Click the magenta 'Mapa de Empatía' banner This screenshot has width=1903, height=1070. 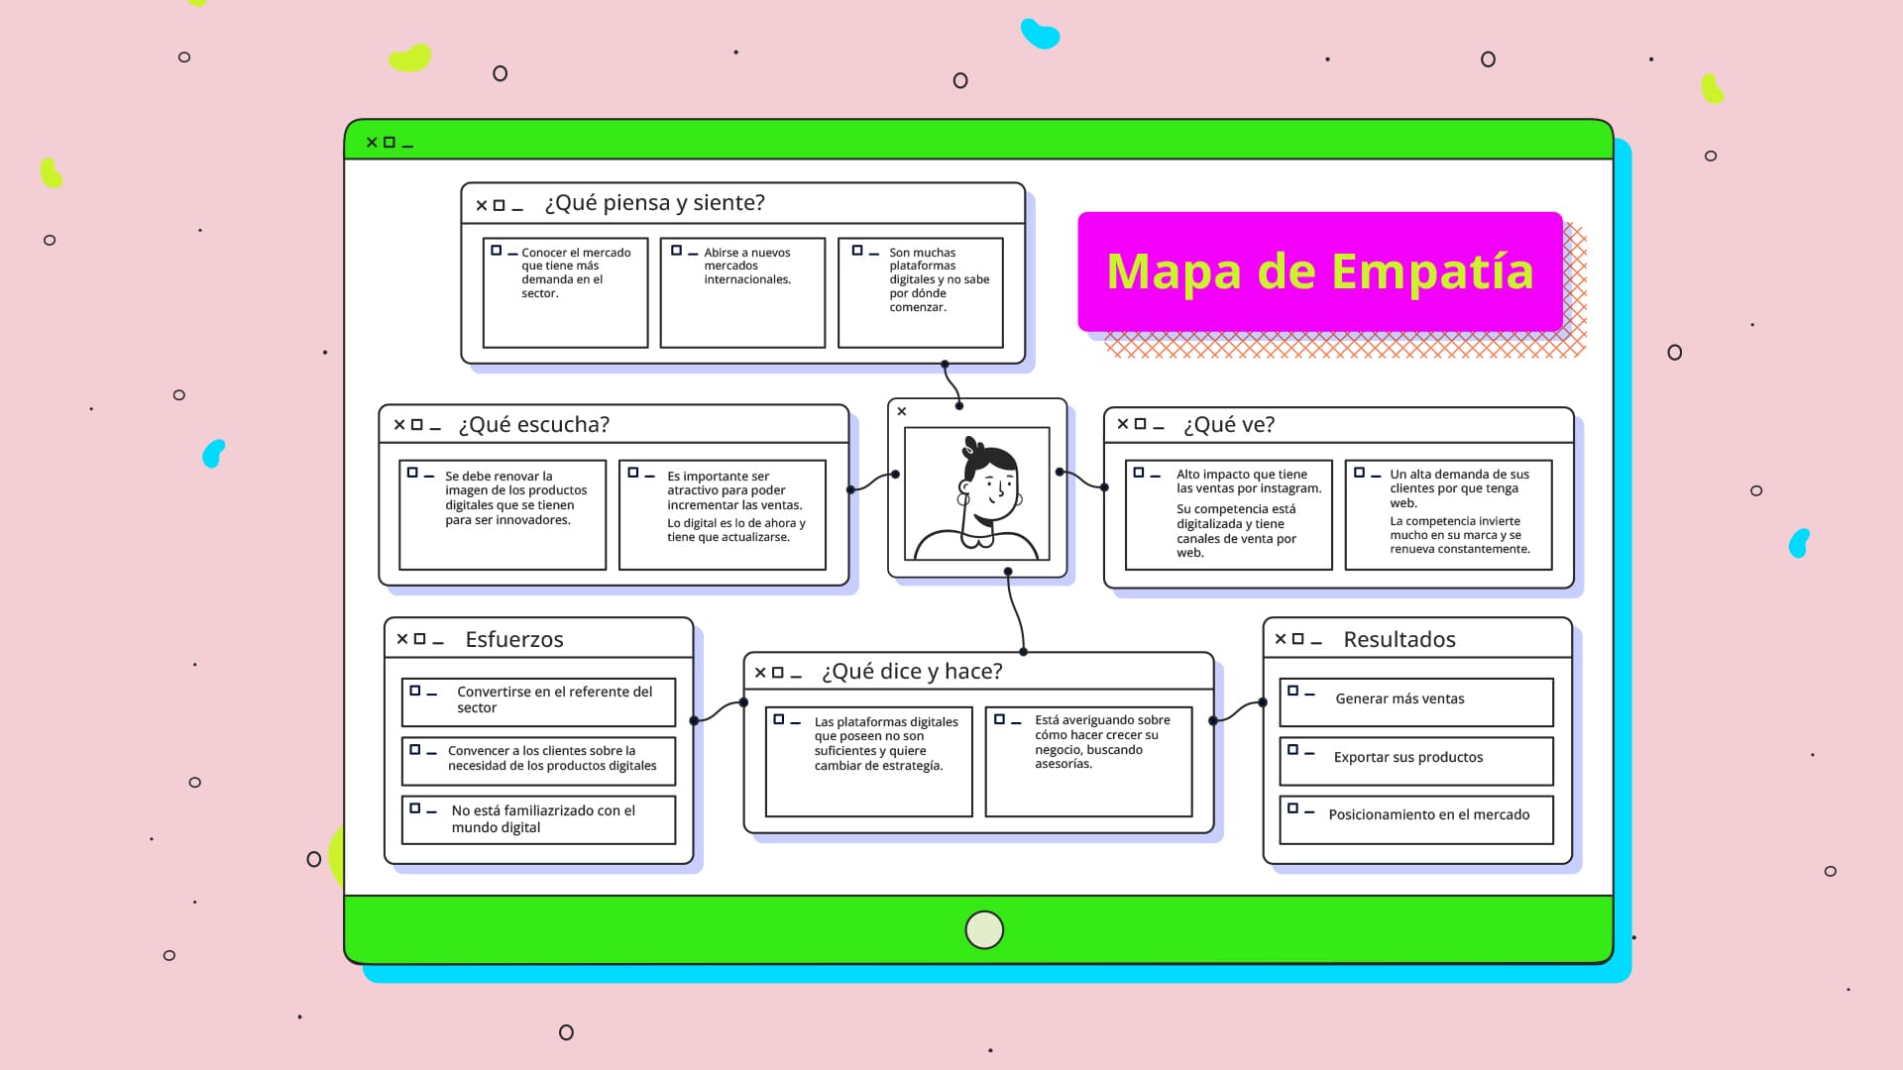coord(1319,271)
